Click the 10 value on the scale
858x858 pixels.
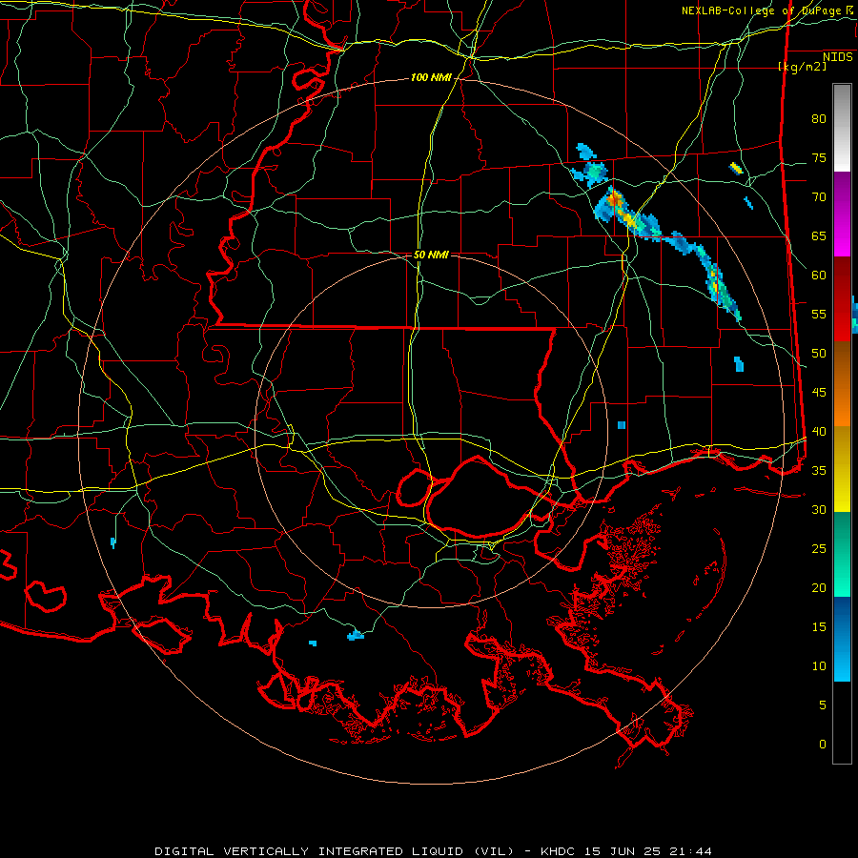click(x=819, y=666)
